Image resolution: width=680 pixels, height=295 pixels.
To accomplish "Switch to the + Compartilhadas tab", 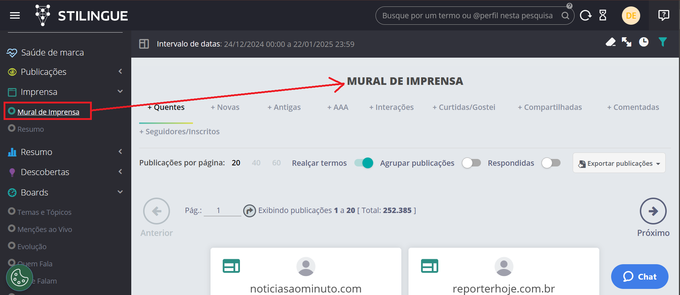I will point(550,107).
